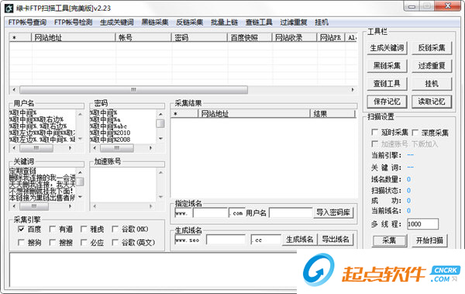Click the 密码 column header in top table
This screenshot has width=465, height=294.
click(199, 37)
